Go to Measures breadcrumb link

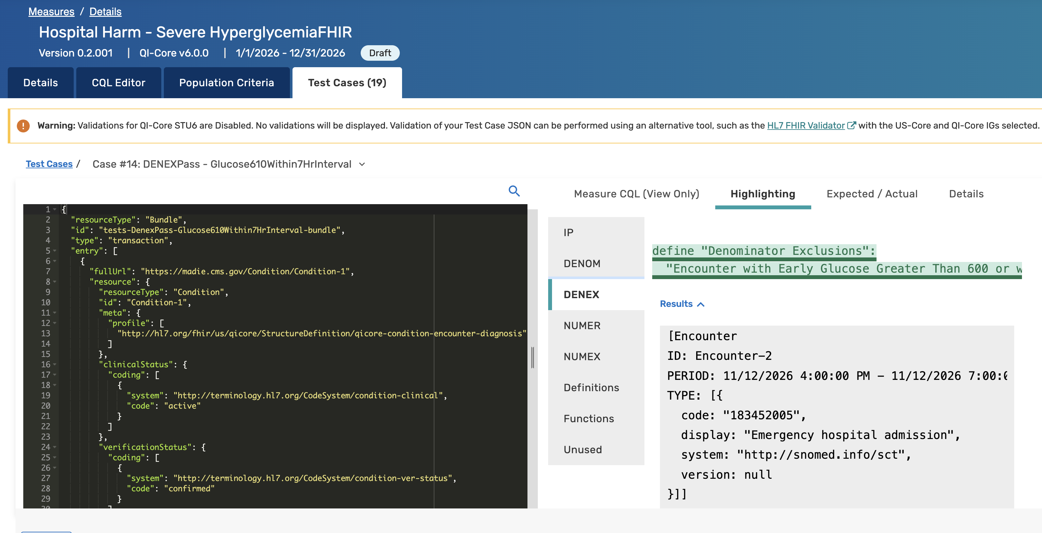click(51, 12)
